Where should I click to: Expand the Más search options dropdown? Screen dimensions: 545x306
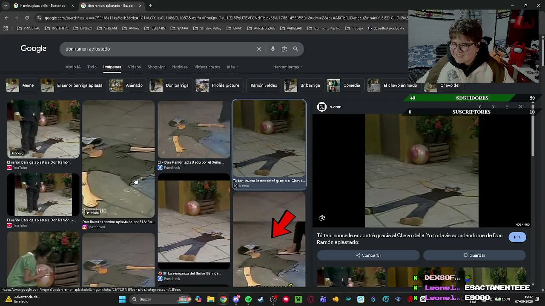(x=232, y=67)
